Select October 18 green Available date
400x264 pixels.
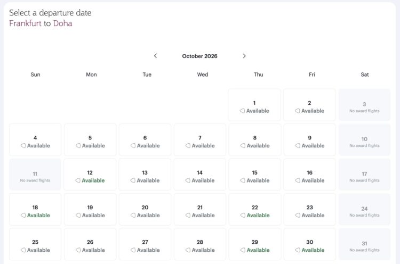coord(35,209)
